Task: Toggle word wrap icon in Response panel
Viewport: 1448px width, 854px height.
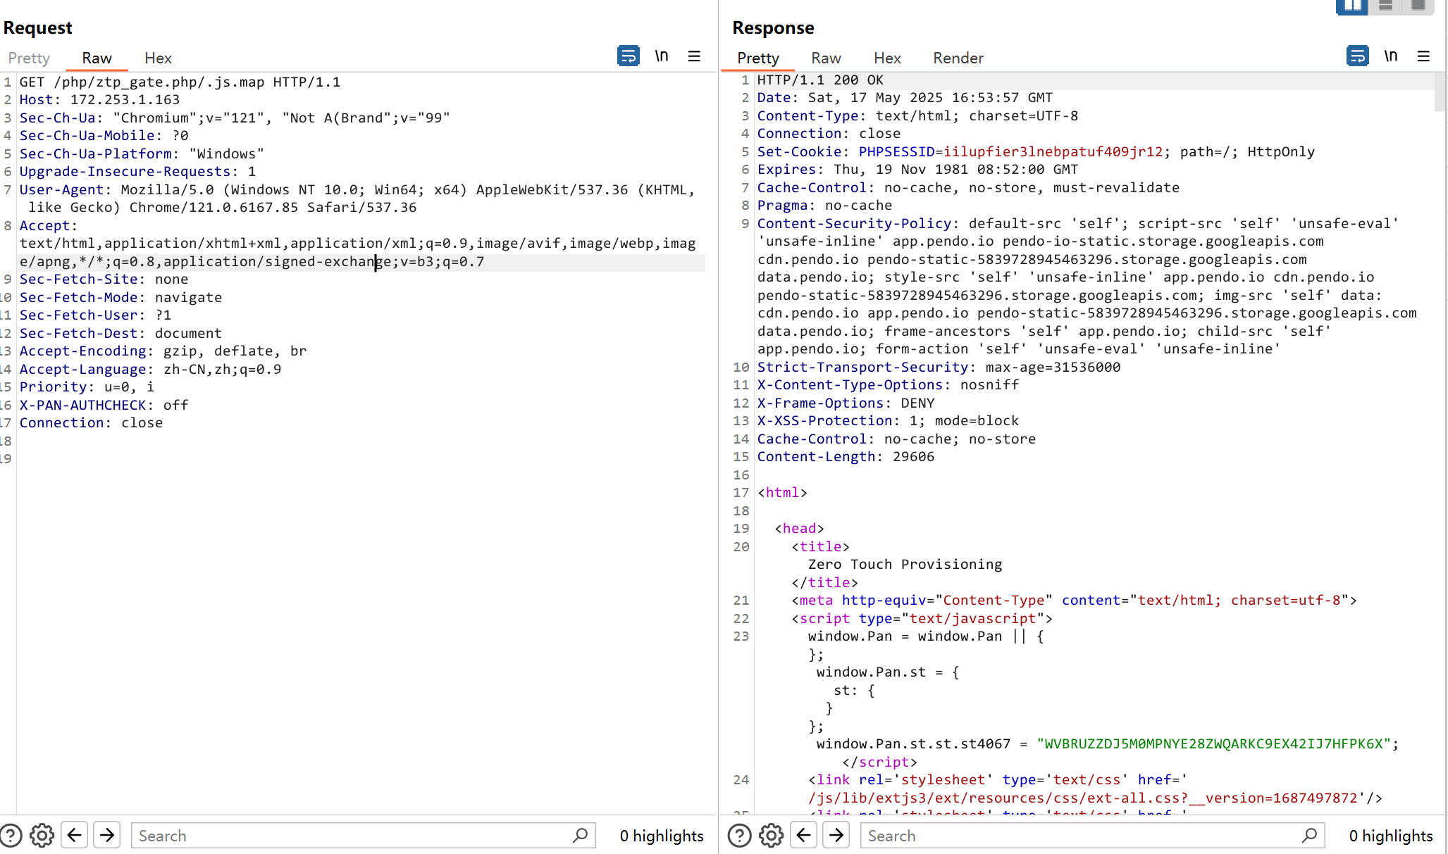Action: [1357, 56]
